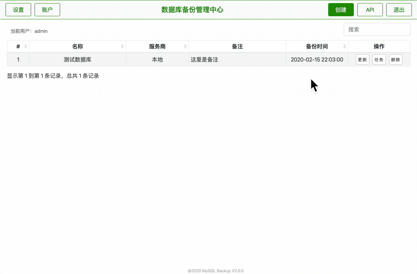The height and width of the screenshot is (274, 417).
Task: Click the 数据库备份管理中心 title
Action: click(192, 10)
